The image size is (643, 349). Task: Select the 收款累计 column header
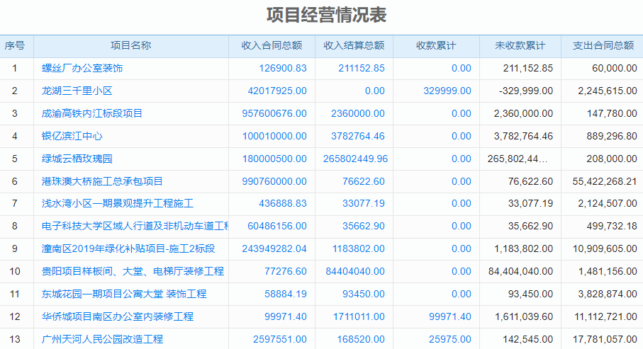coord(436,45)
